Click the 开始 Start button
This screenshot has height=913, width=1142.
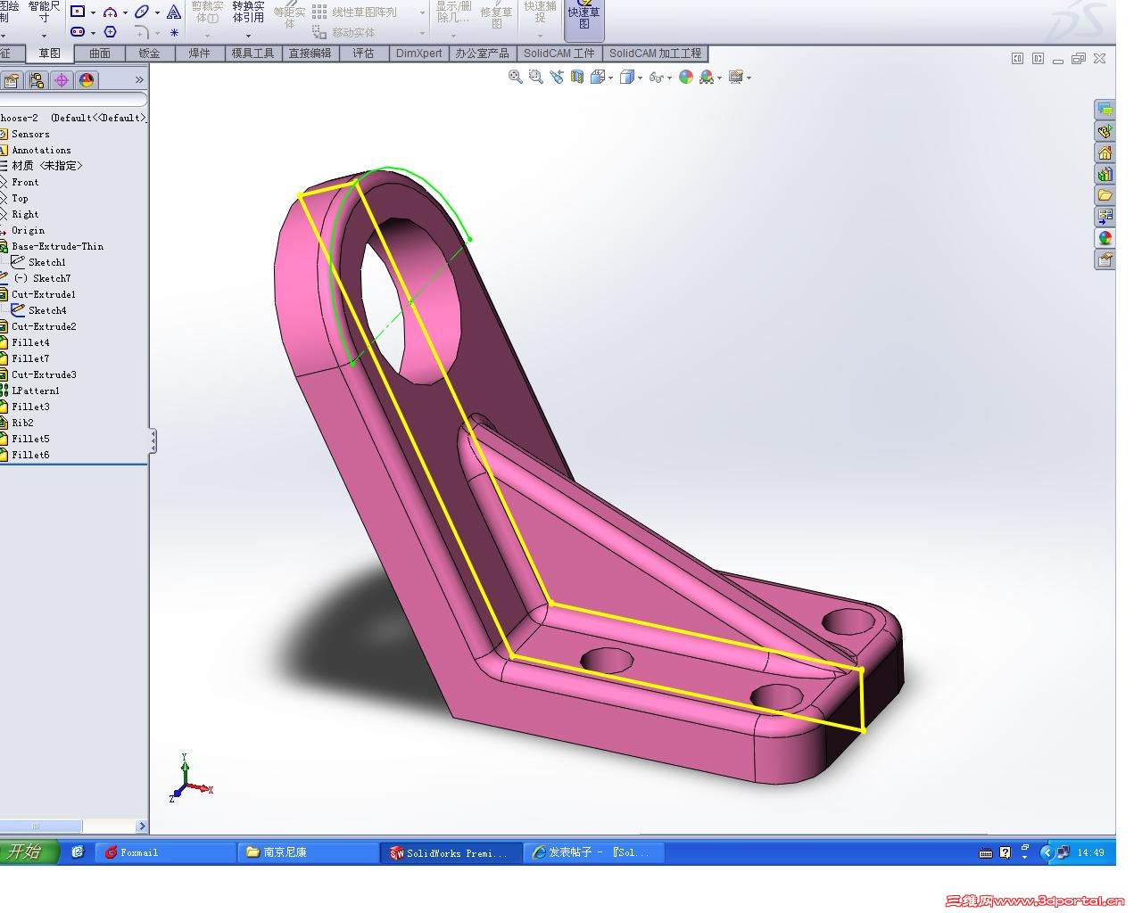click(x=29, y=852)
